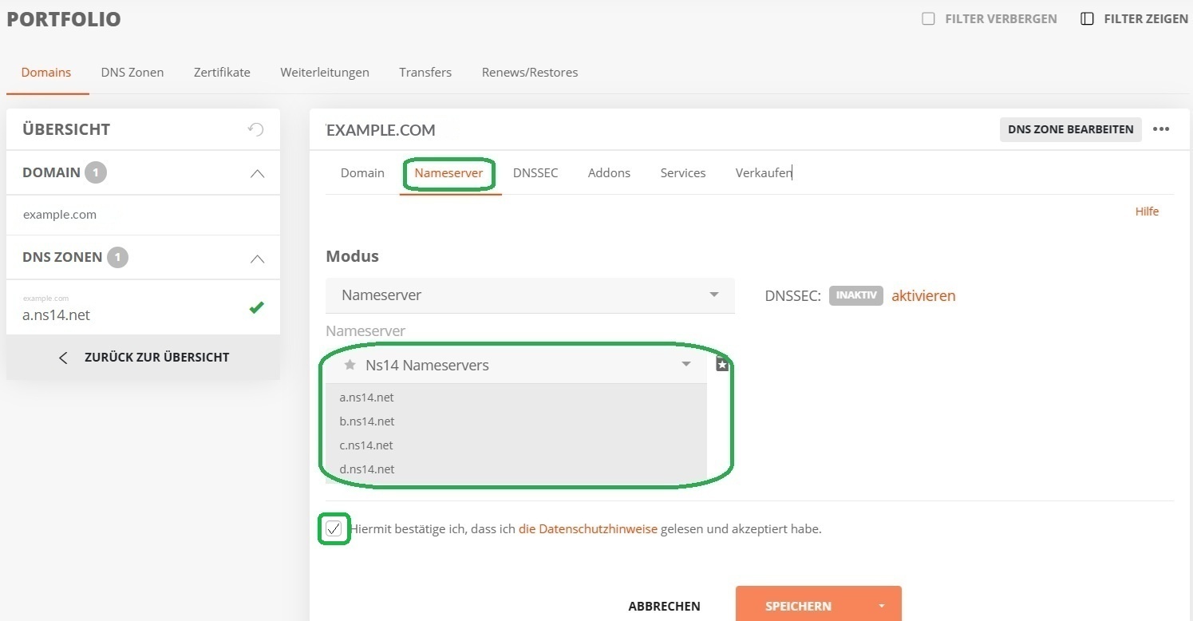Select the Nameserver sub-tab
Viewport: 1193px width, 621px height.
(x=448, y=172)
